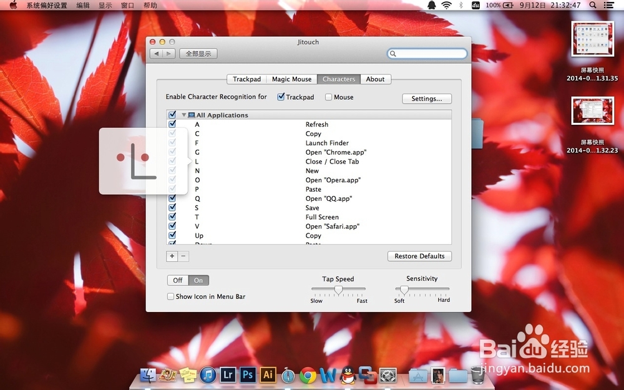Switch to the Trackpad tab
This screenshot has width=624, height=390.
(x=246, y=79)
